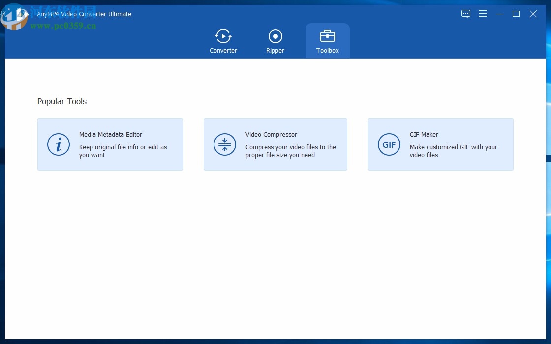This screenshot has height=344, width=551.
Task: Click the Video Compressor compress icon
Action: [225, 144]
